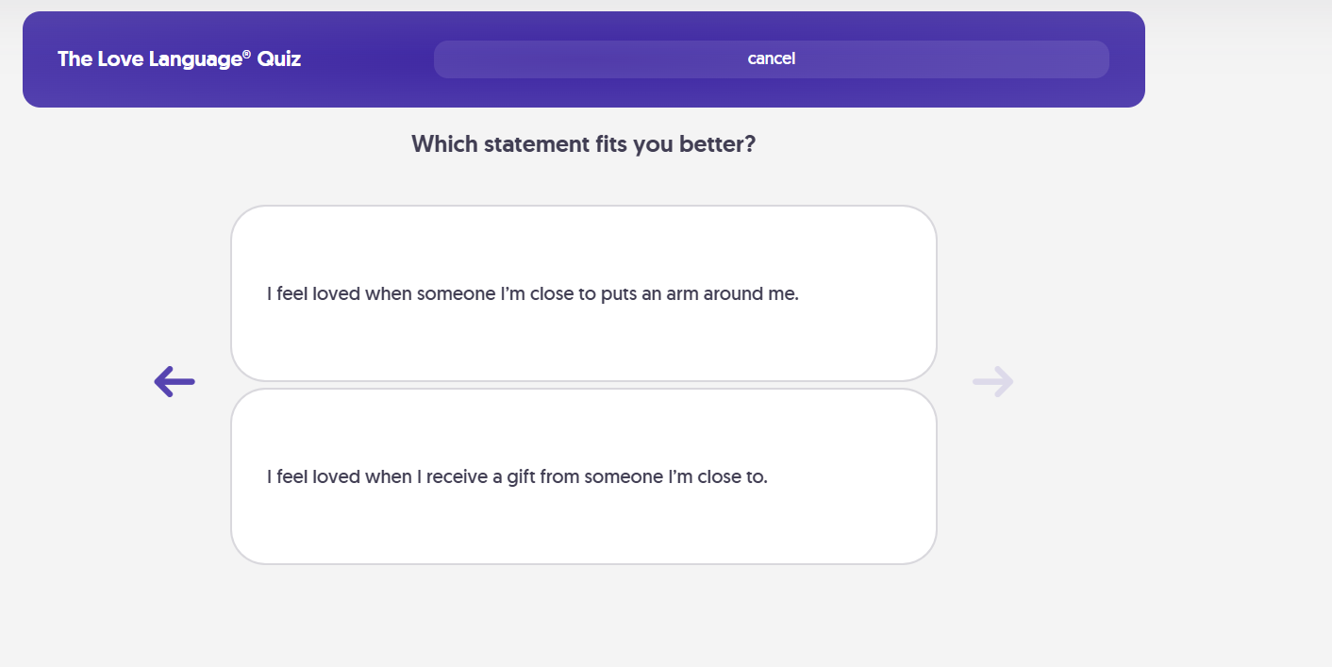Click the purple back arrow icon
1332x667 pixels.
coord(175,381)
